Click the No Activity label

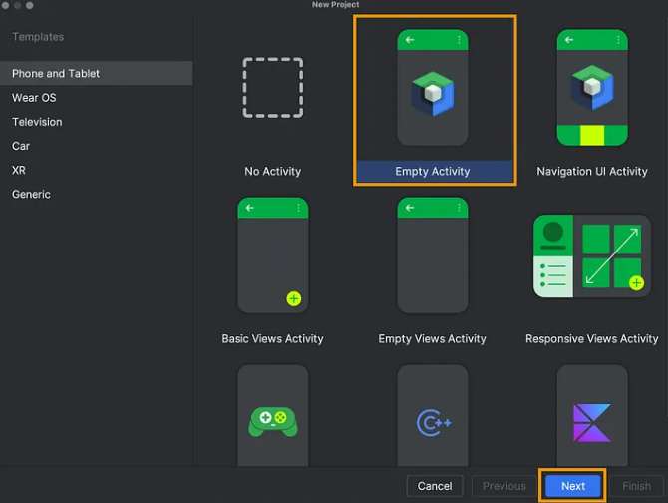tap(272, 171)
